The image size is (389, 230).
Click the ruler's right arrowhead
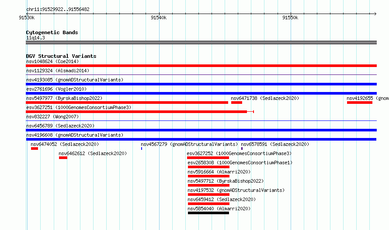[x=375, y=14]
